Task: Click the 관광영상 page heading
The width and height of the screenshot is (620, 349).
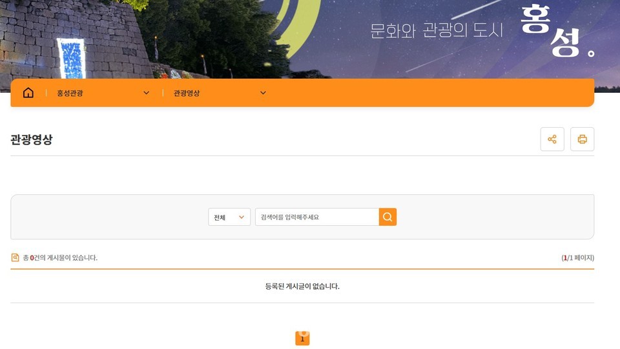Action: [x=32, y=139]
